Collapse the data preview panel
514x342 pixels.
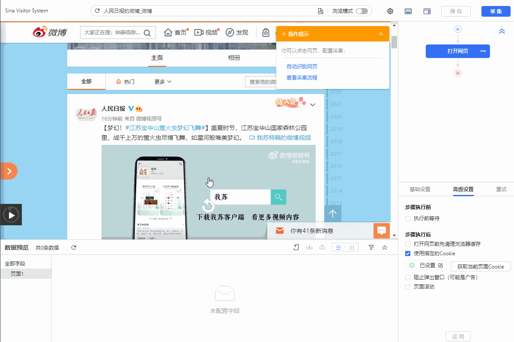(385, 248)
